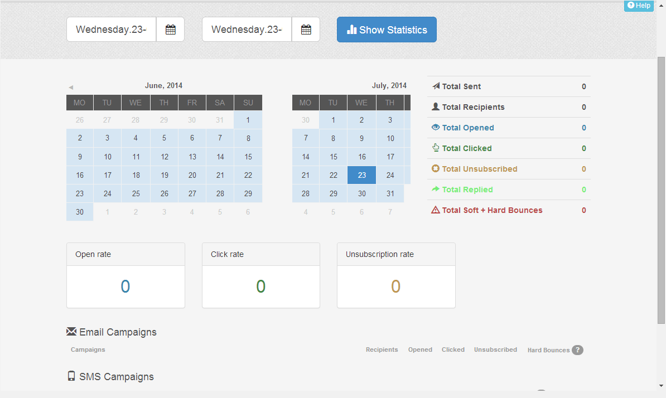This screenshot has height=398, width=666.
Task: Click the Total Unsubscribed link
Action: coord(479,169)
